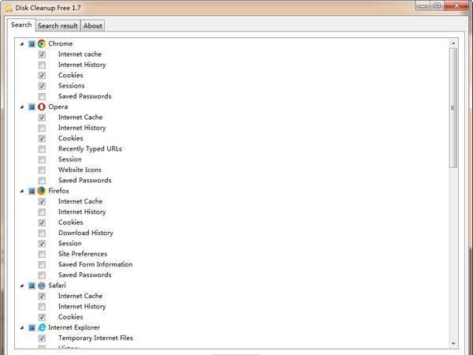Toggle the Chrome group checkbox
Image resolution: width=473 pixels, height=355 pixels.
pyautogui.click(x=32, y=44)
